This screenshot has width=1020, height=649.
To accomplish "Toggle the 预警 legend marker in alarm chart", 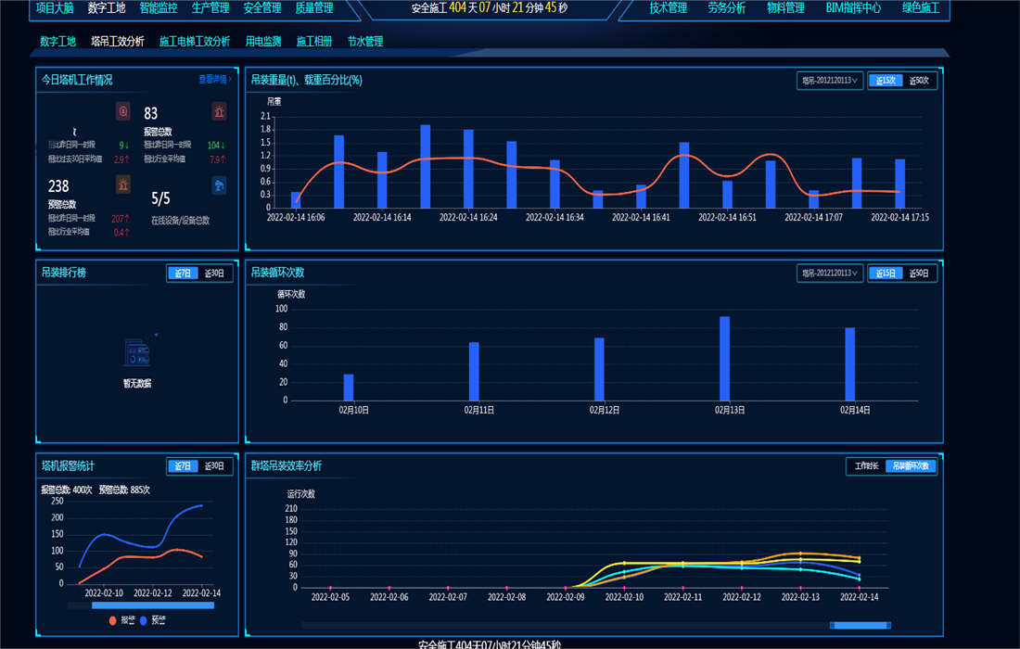I will (x=144, y=620).
